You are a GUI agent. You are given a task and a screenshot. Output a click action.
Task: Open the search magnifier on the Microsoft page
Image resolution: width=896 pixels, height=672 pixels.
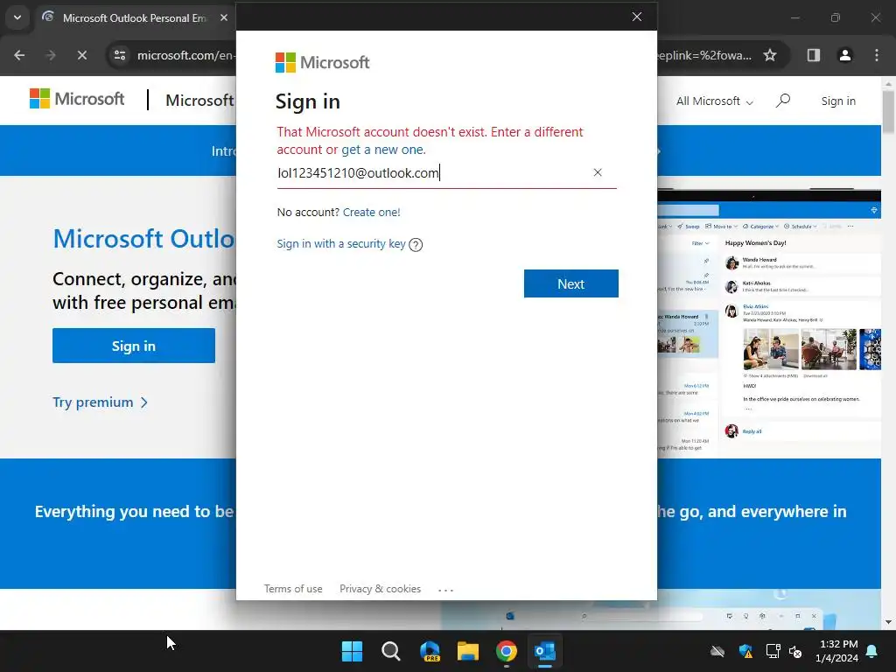point(783,101)
